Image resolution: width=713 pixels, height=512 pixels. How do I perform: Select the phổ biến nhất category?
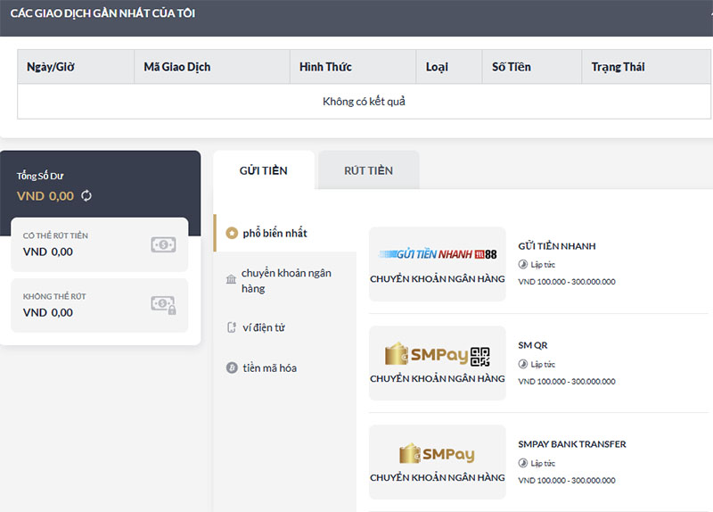click(x=275, y=233)
